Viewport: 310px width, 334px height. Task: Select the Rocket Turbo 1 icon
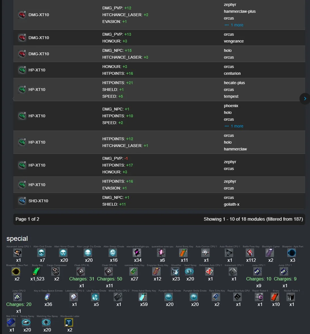[291, 297]
